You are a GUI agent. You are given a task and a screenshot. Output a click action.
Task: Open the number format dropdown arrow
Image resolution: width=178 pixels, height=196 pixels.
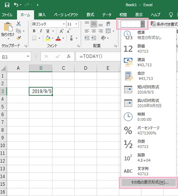[142, 24]
